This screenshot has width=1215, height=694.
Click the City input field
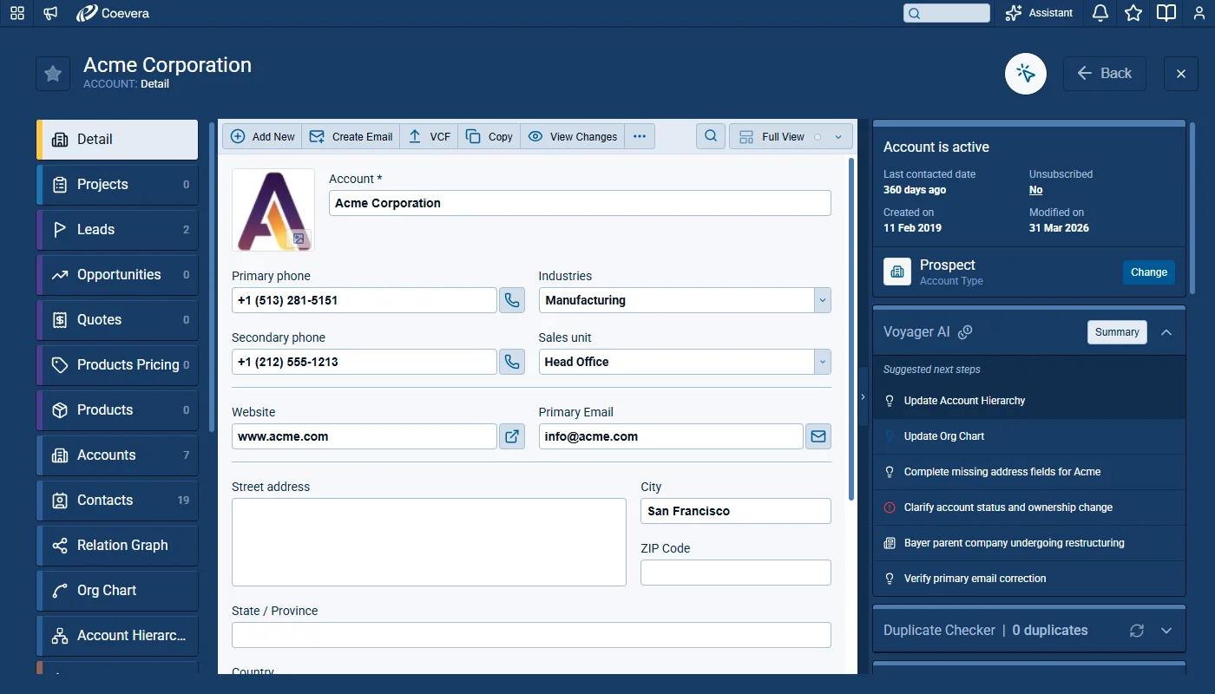[736, 511]
